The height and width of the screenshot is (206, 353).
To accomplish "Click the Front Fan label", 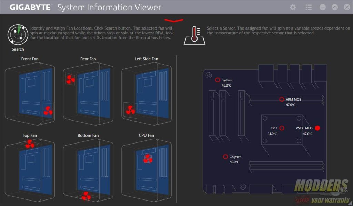I will [30, 59].
